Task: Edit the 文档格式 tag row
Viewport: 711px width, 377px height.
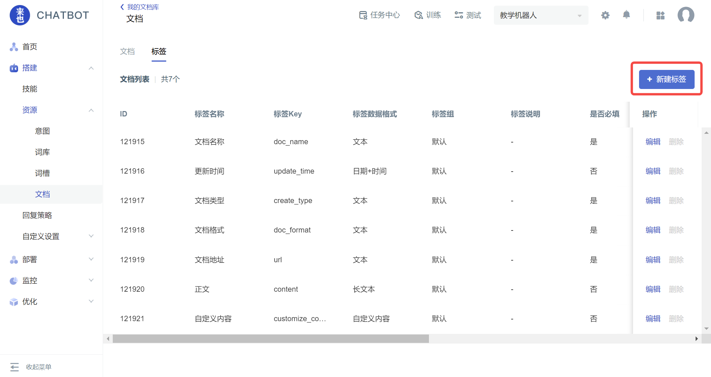Action: pyautogui.click(x=653, y=230)
